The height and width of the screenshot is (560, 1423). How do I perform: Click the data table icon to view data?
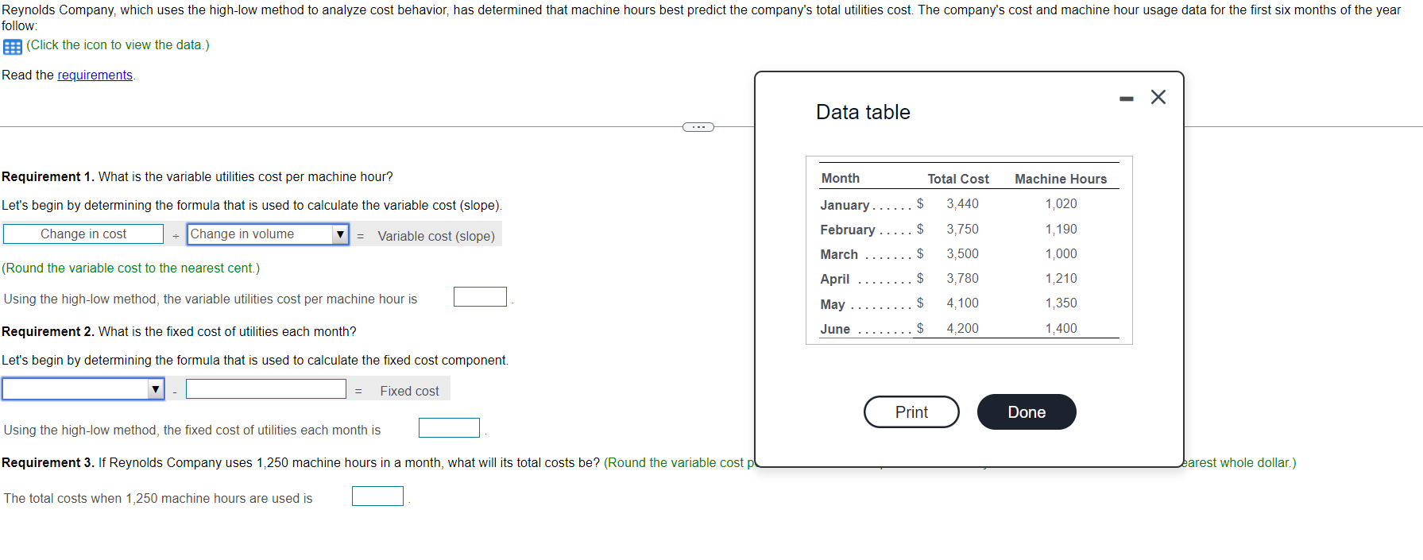pos(11,46)
